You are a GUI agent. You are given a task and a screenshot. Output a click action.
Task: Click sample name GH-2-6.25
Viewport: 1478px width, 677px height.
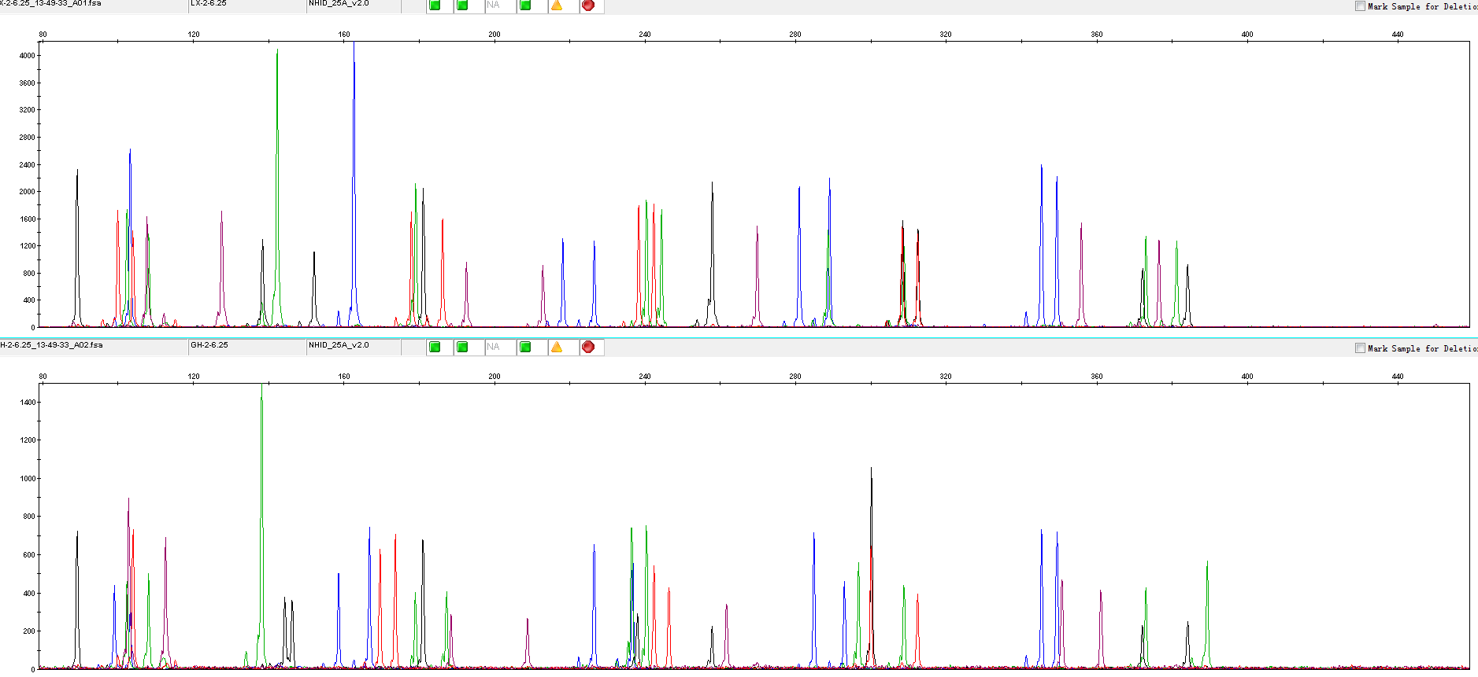click(x=209, y=345)
